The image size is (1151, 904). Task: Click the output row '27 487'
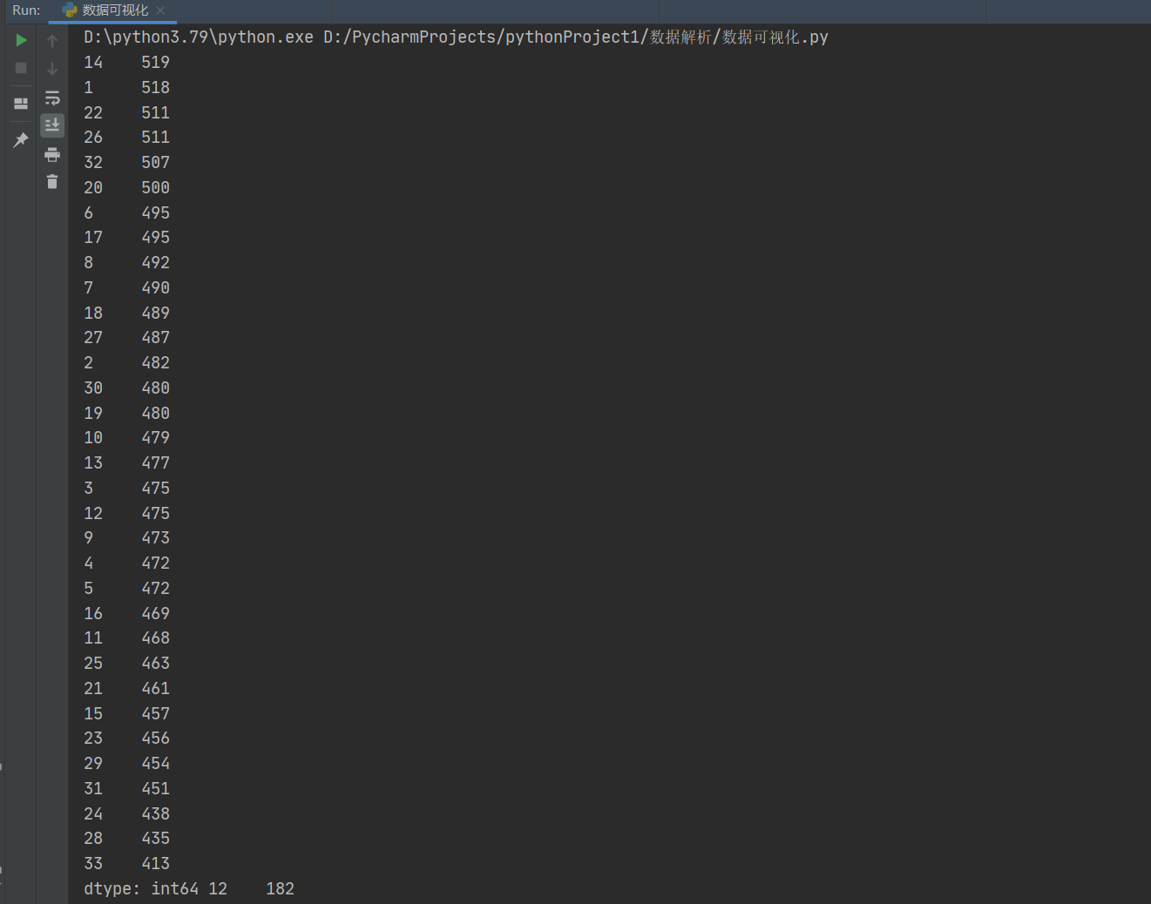[127, 338]
